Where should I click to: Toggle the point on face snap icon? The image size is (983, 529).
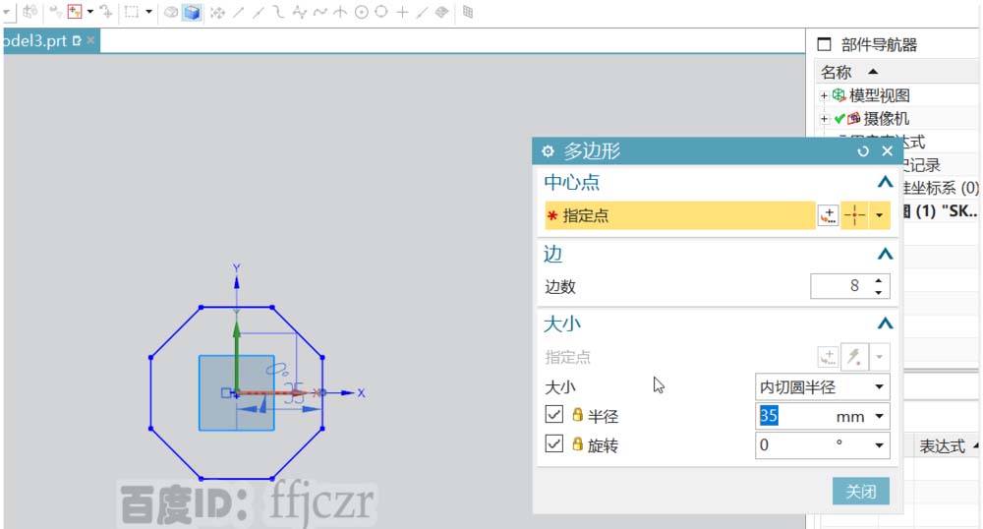pos(442,12)
